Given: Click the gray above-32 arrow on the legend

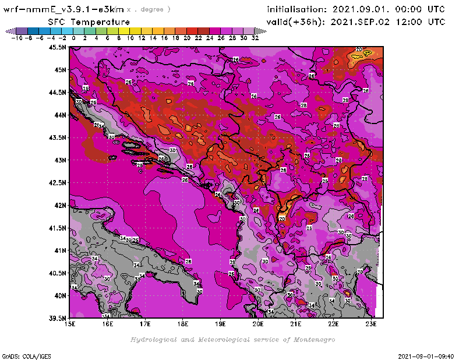Looking at the screenshot, I should 260,31.
